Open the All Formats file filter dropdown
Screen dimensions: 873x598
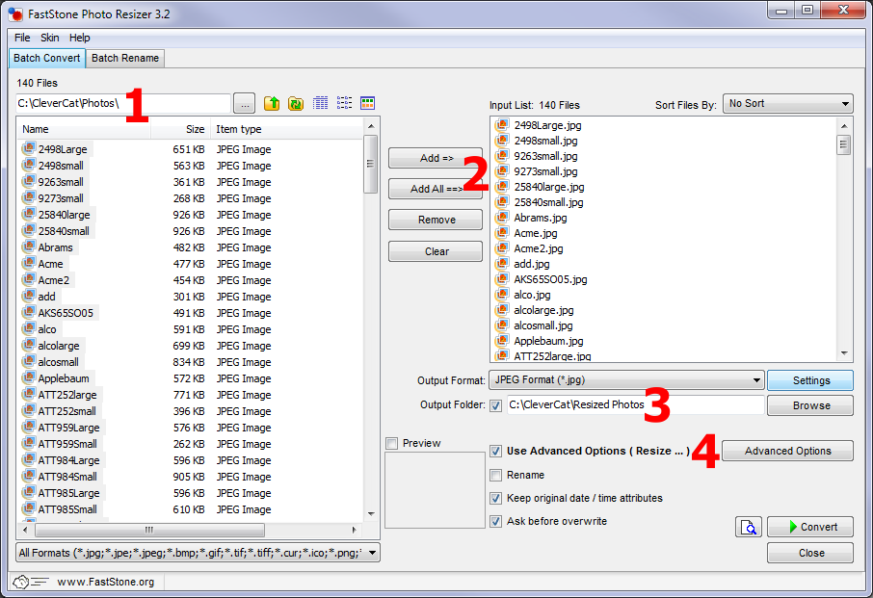[198, 553]
